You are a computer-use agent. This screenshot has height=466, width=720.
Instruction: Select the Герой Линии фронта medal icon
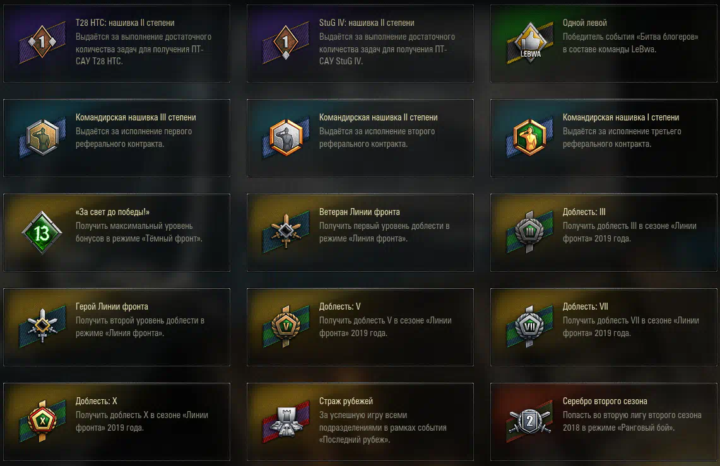tap(42, 326)
